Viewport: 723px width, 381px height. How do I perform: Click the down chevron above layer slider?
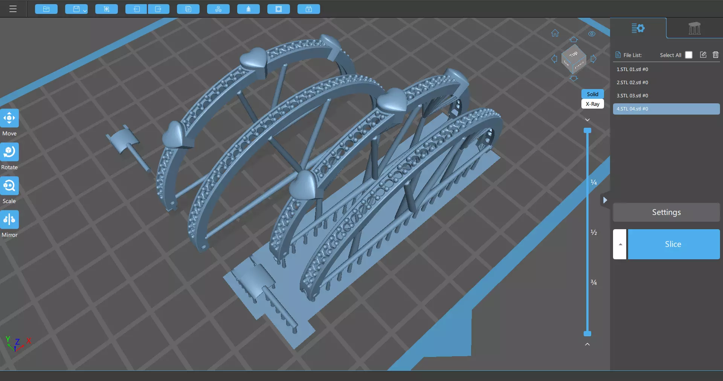click(587, 120)
